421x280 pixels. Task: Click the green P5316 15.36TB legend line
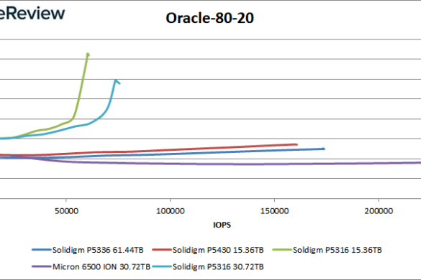(282, 250)
